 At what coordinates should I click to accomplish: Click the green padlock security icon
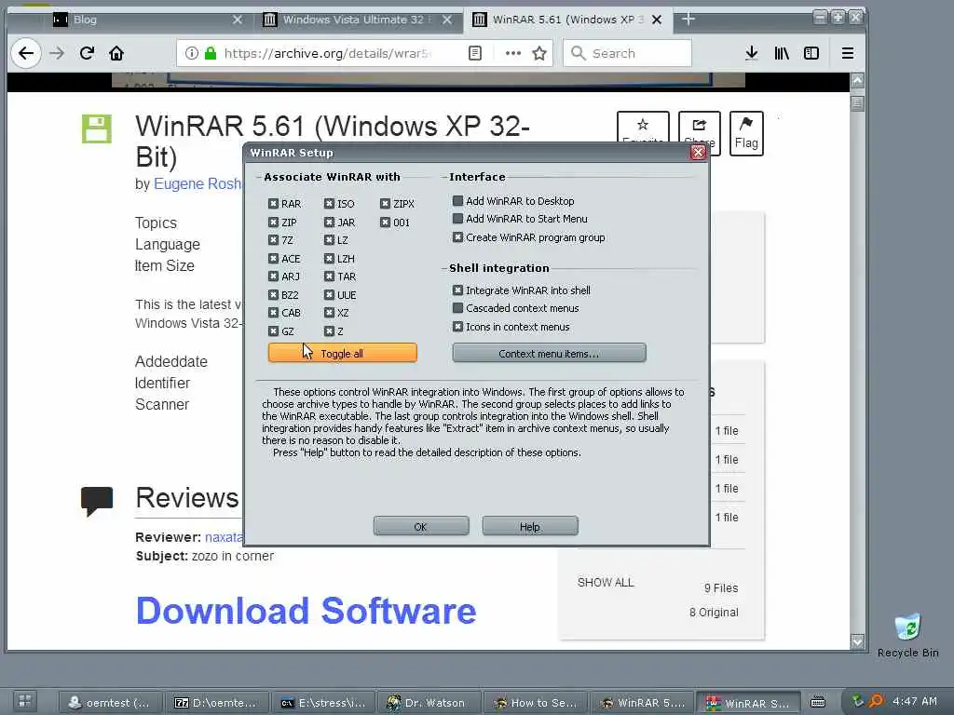pos(211,53)
